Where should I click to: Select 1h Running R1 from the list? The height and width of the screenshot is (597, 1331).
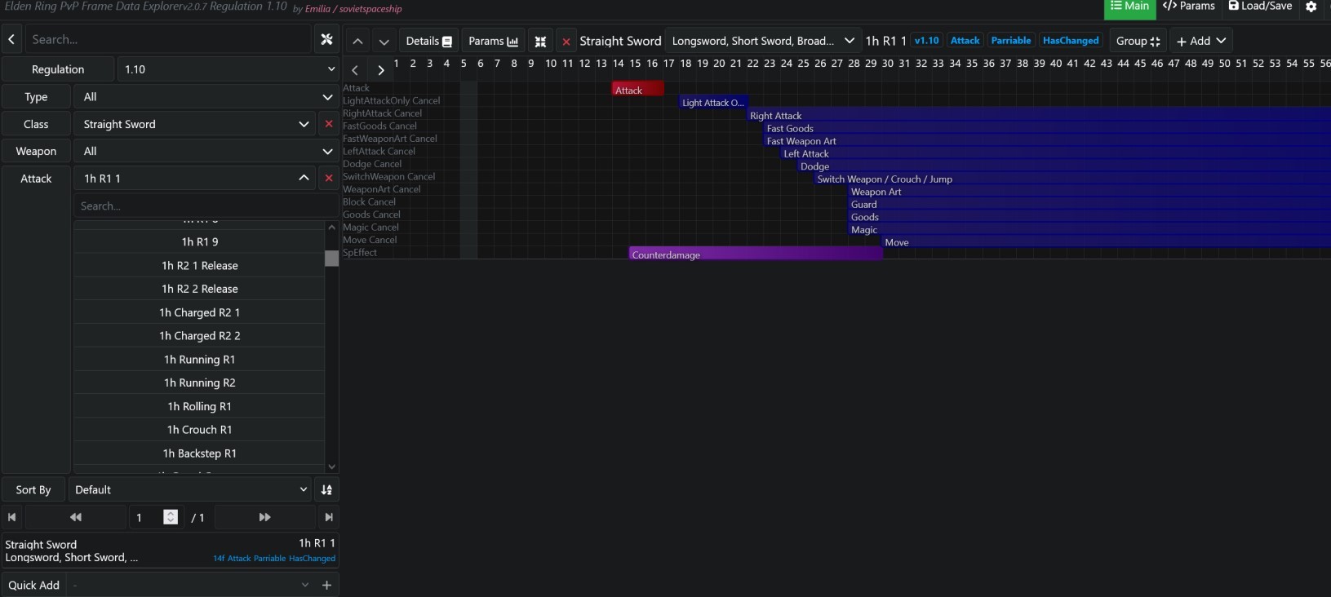(199, 360)
